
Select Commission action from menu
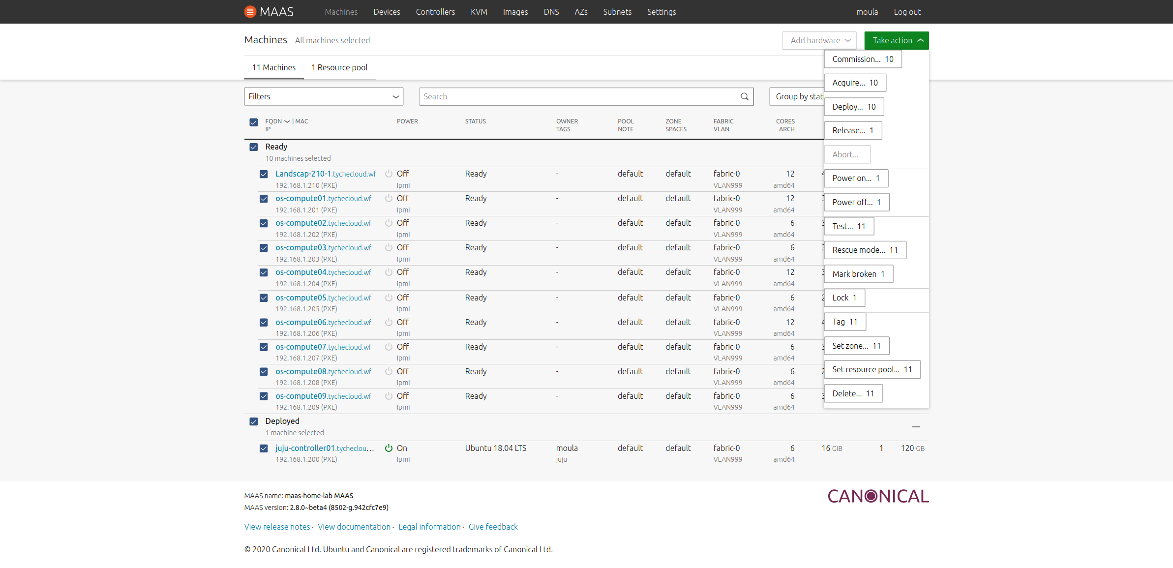(863, 59)
